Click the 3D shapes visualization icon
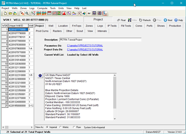 click(84, 13)
